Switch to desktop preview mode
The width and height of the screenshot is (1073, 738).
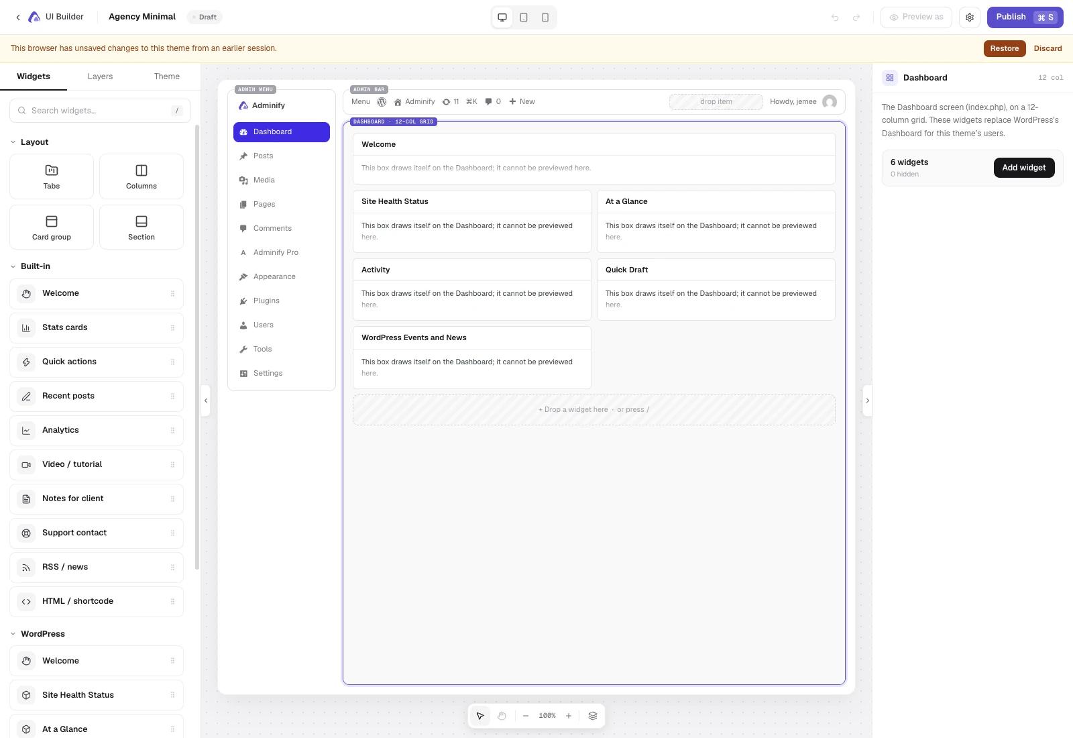coord(502,17)
